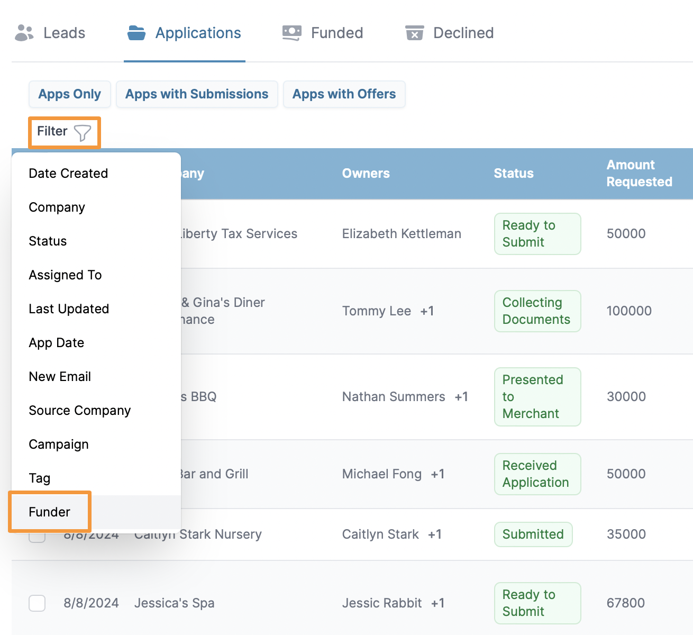Switch to the Applications tab
Screen dimensions: 693x635
[x=185, y=33]
